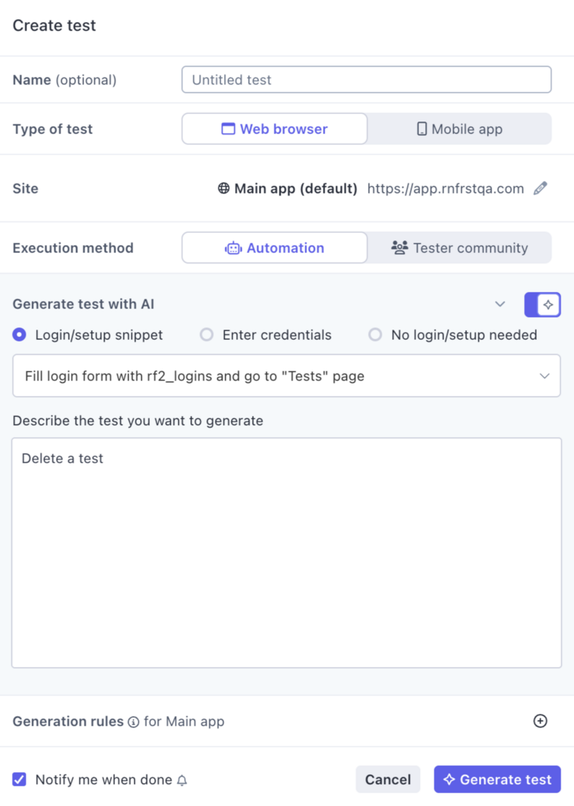
Task: Choose Tester community execution method
Action: (x=460, y=248)
